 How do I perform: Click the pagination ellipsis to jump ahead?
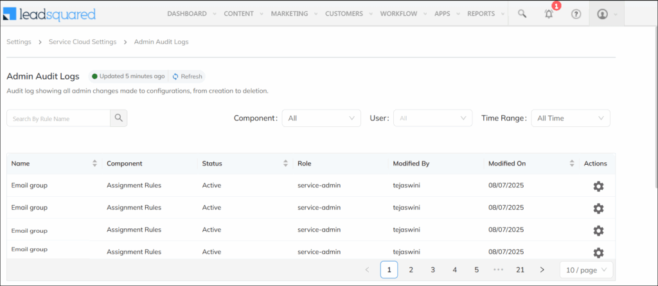click(x=498, y=270)
